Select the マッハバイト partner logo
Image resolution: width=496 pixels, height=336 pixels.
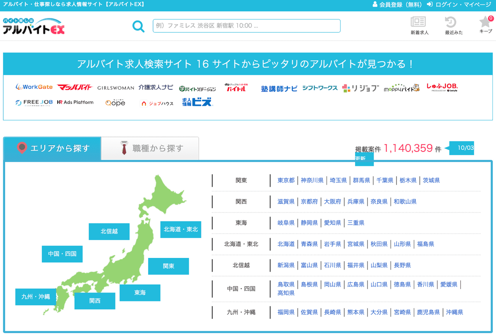[75, 87]
